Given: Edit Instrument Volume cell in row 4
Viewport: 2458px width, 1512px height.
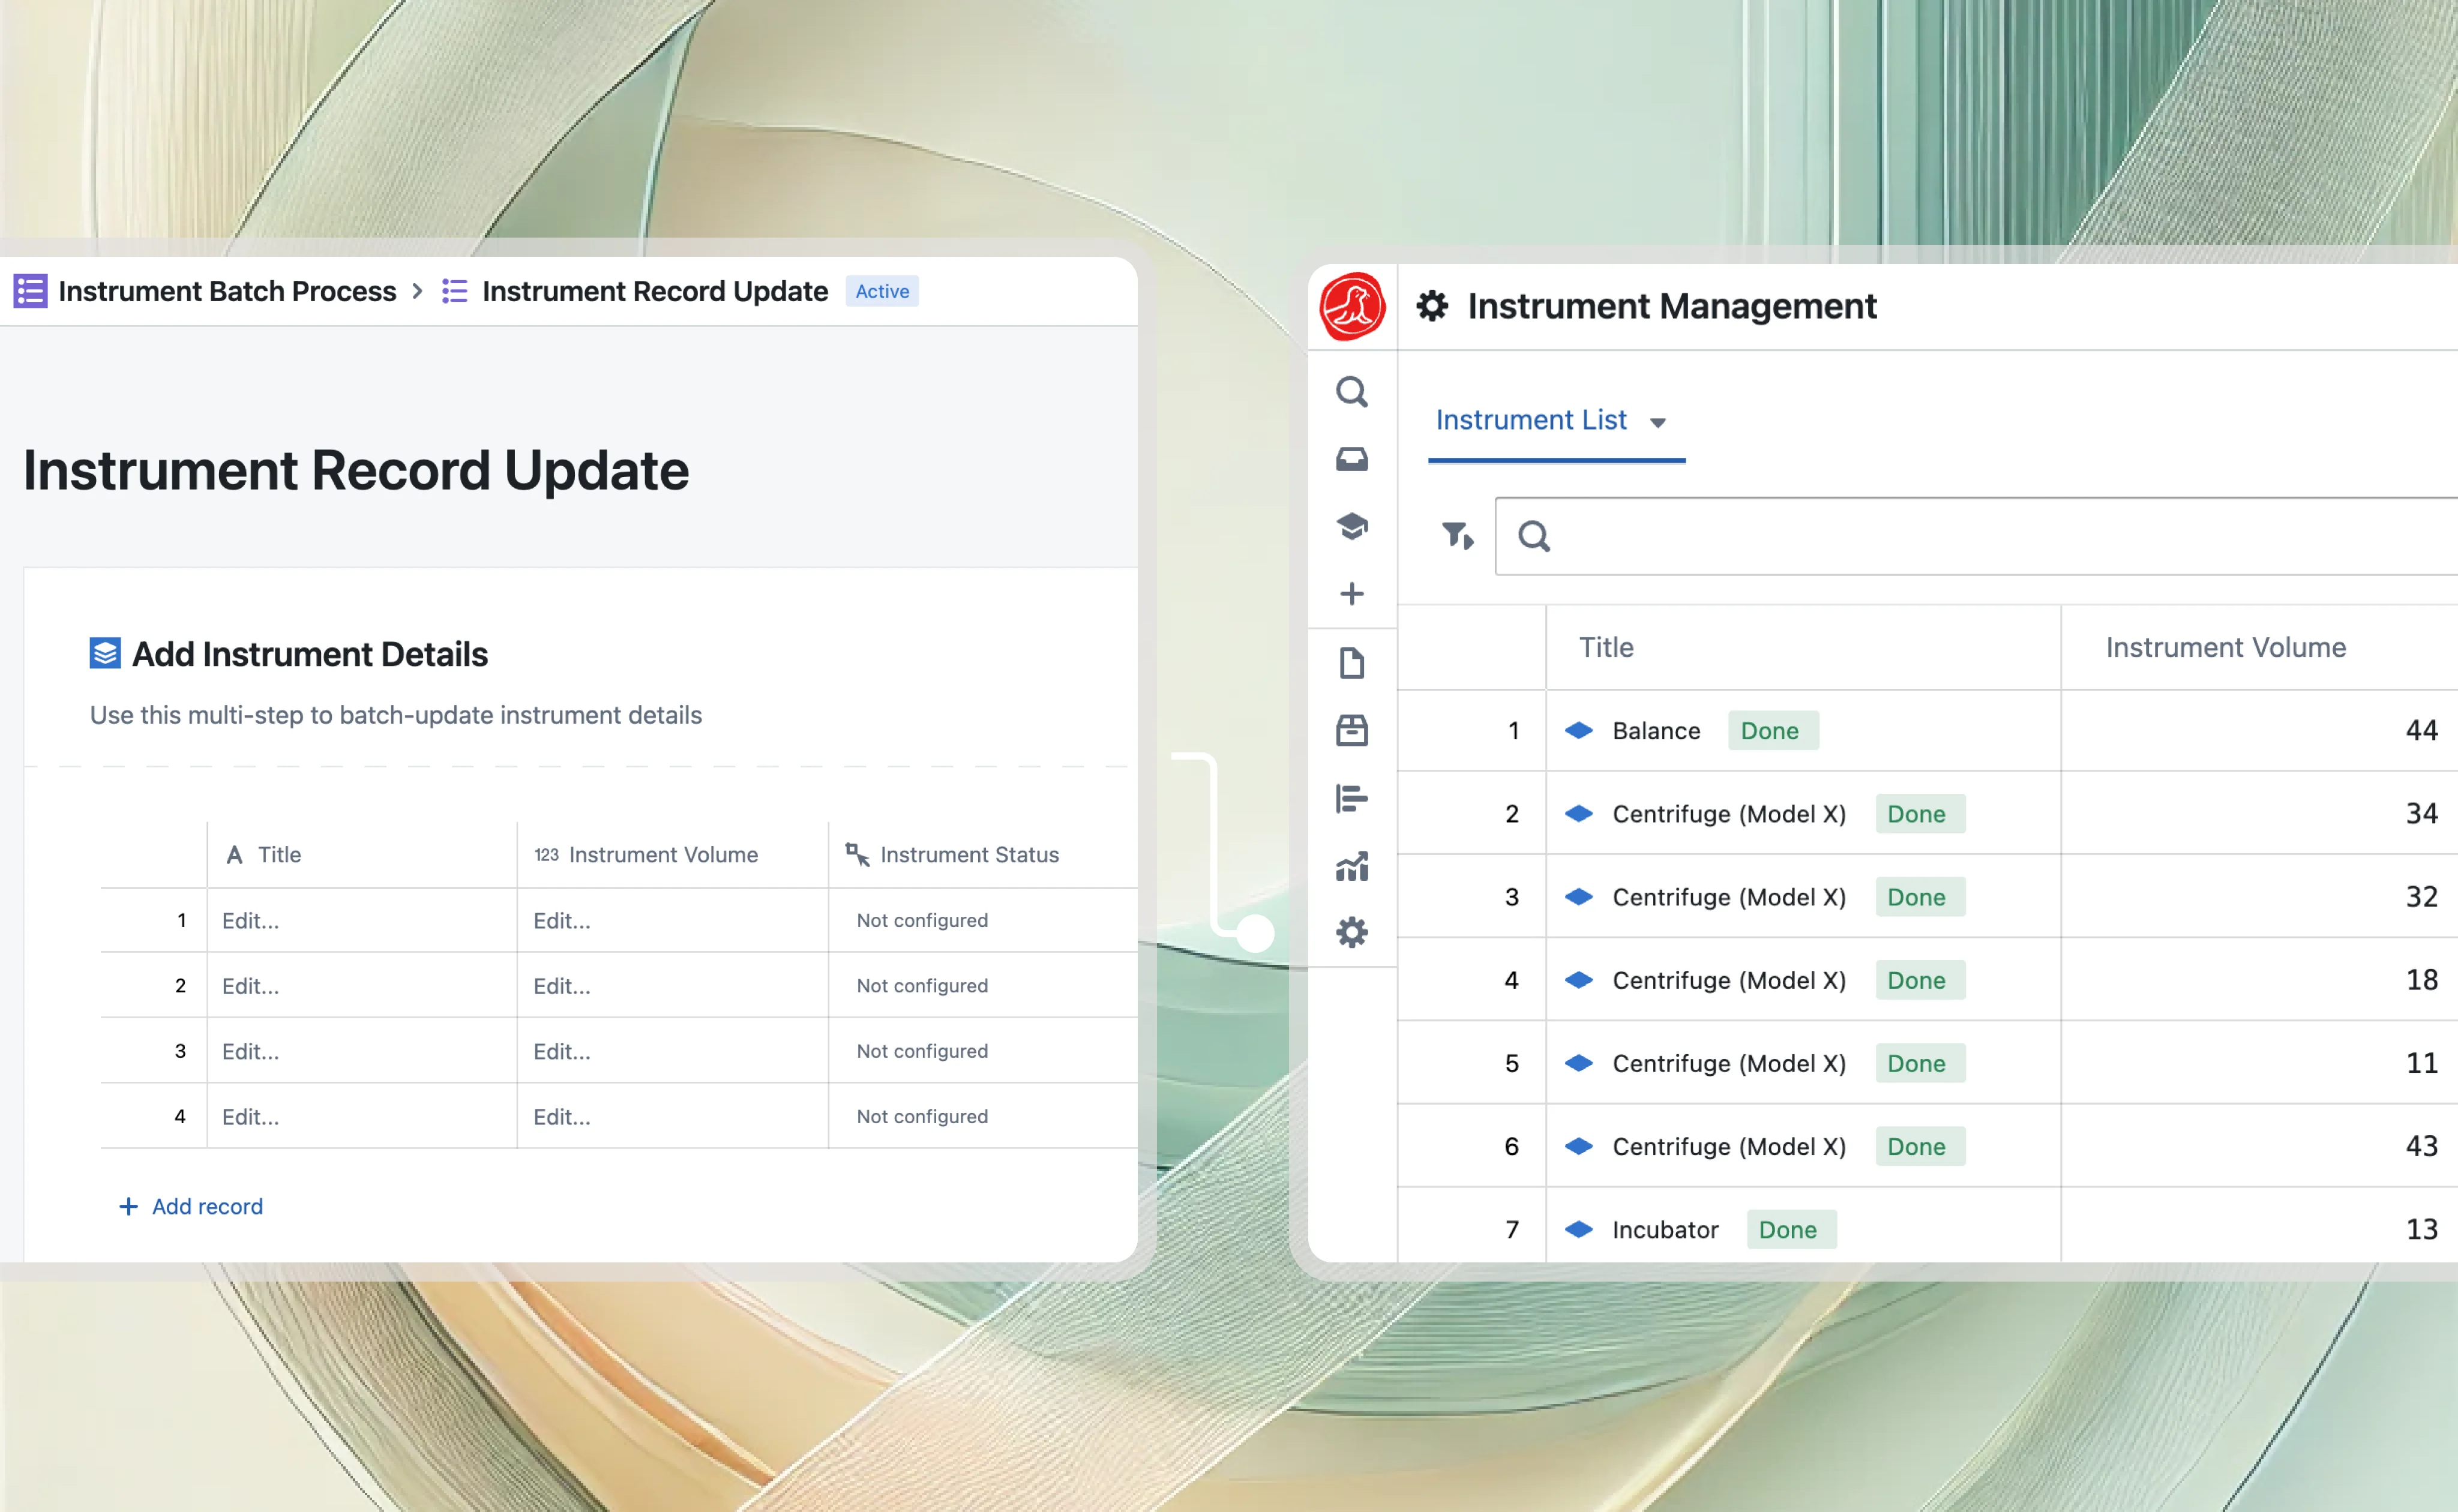Looking at the screenshot, I should pos(673,1116).
